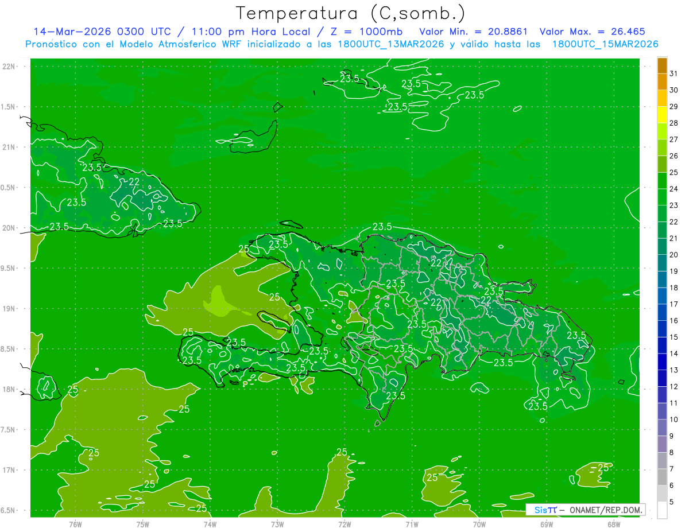
Task: Click the 'ONAMET/REP.DOM.' credit label
Action: pos(605,510)
